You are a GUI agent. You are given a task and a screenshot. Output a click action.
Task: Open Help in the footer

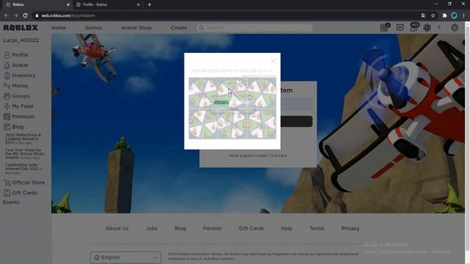tap(286, 228)
